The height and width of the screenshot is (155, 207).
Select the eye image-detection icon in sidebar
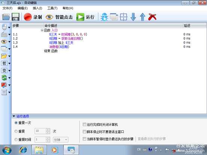pos(4,42)
